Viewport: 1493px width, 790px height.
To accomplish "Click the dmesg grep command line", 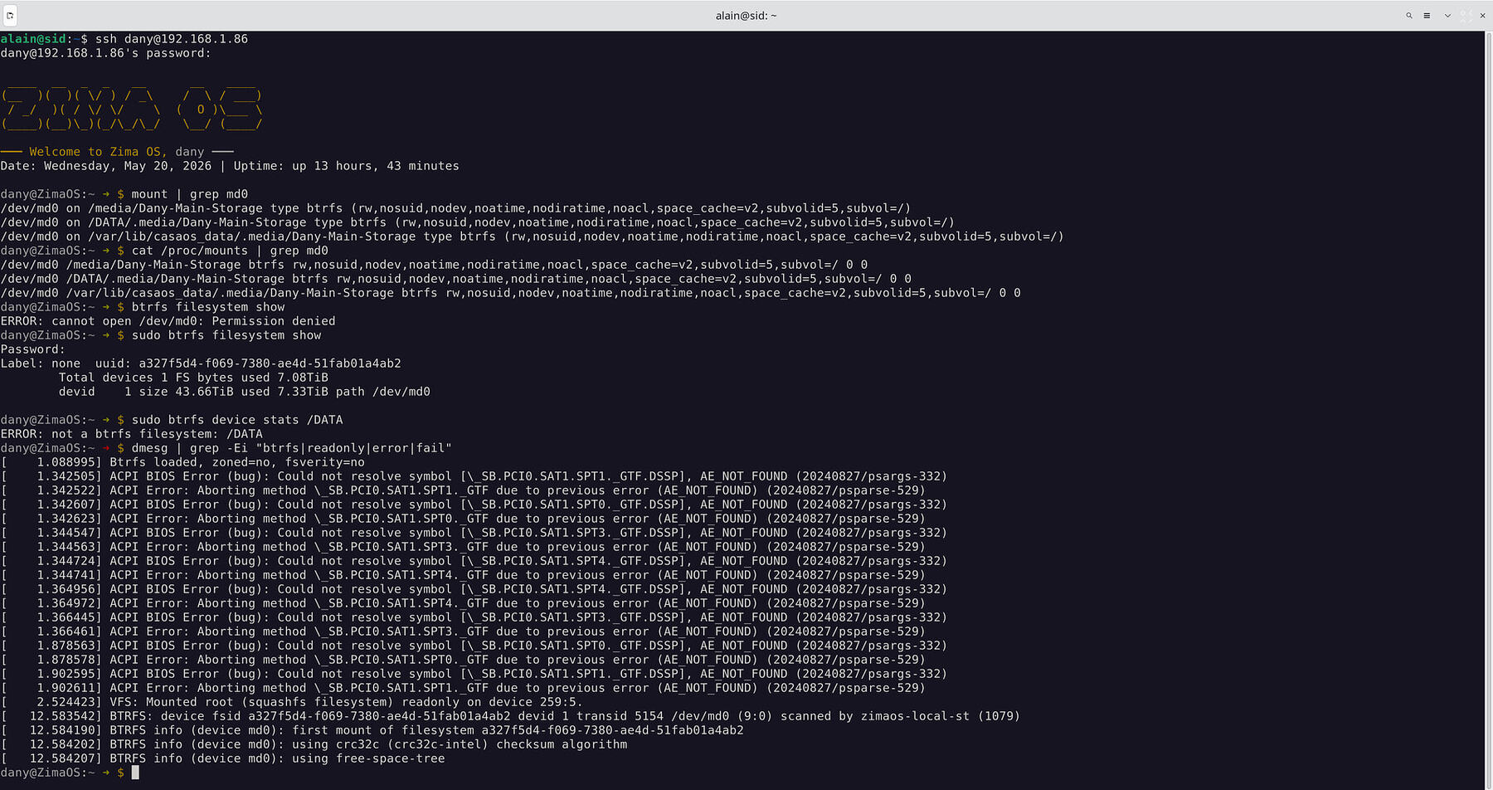I will tap(291, 448).
